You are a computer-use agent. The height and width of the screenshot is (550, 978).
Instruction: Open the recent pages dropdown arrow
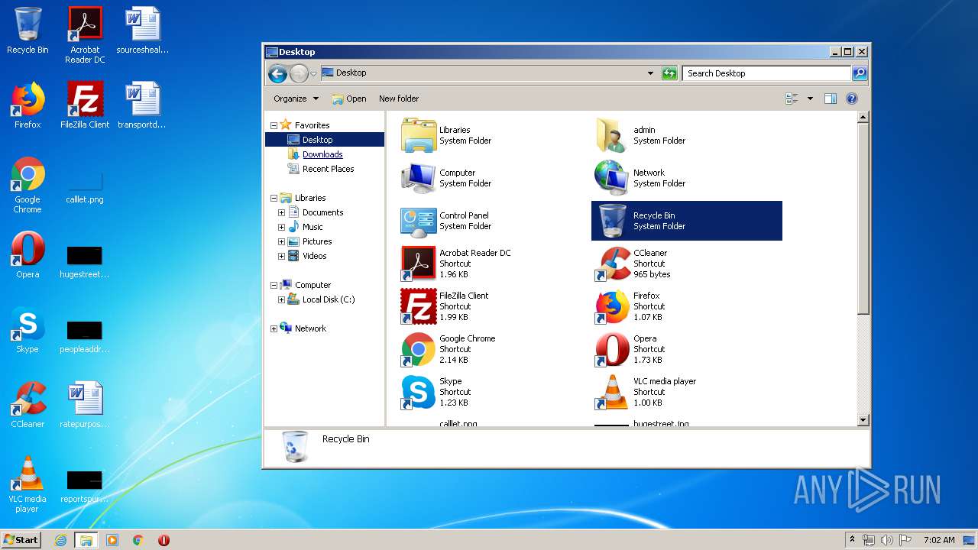point(313,74)
